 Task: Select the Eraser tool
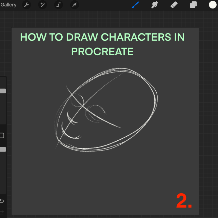(x=174, y=5)
